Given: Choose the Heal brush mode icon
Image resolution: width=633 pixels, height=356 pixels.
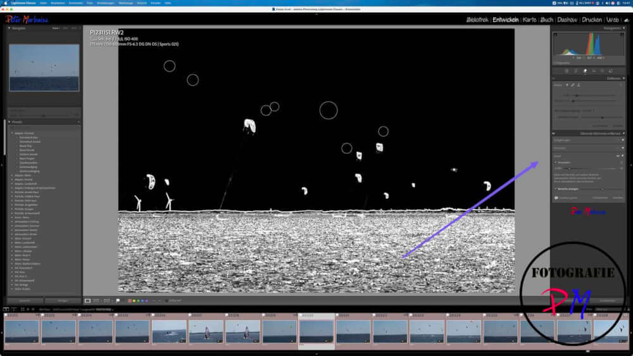Looking at the screenshot, I should tap(573, 85).
